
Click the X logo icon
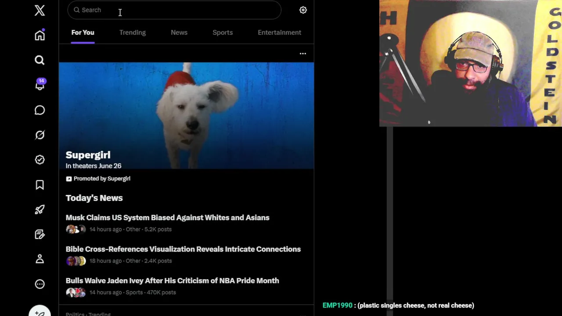point(40,10)
